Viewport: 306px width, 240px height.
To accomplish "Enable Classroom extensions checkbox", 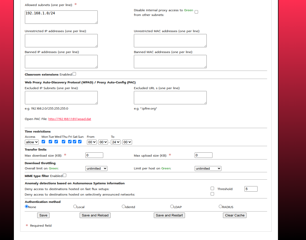I will [x=74, y=74].
